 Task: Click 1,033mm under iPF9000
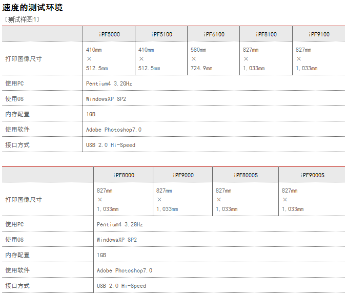[167, 209]
